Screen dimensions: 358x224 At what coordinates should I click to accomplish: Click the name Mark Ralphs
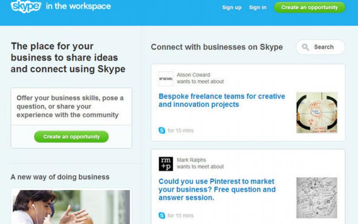192,160
